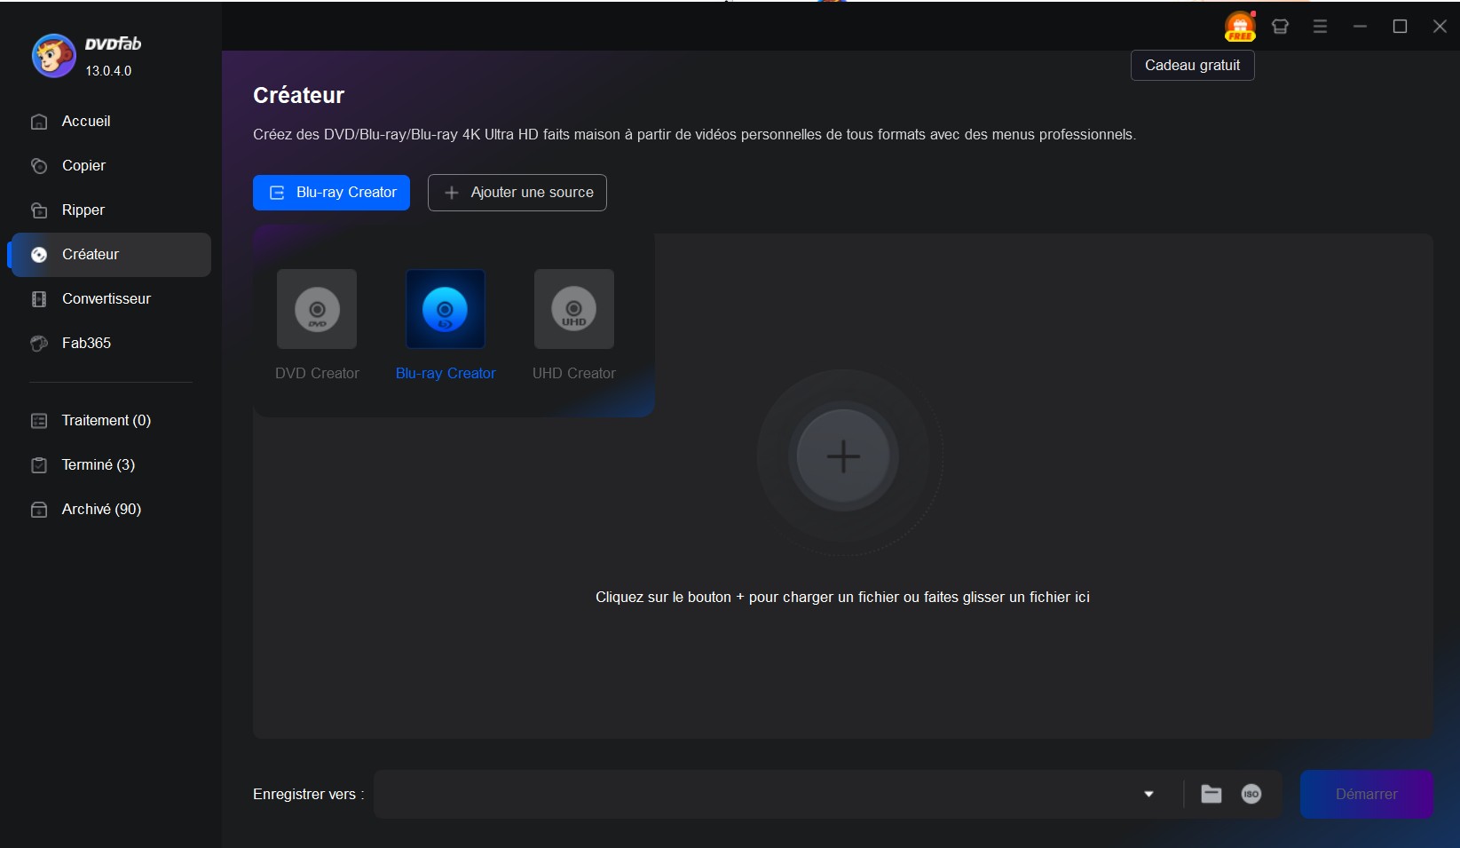Select output folder with the folder icon

click(1211, 794)
